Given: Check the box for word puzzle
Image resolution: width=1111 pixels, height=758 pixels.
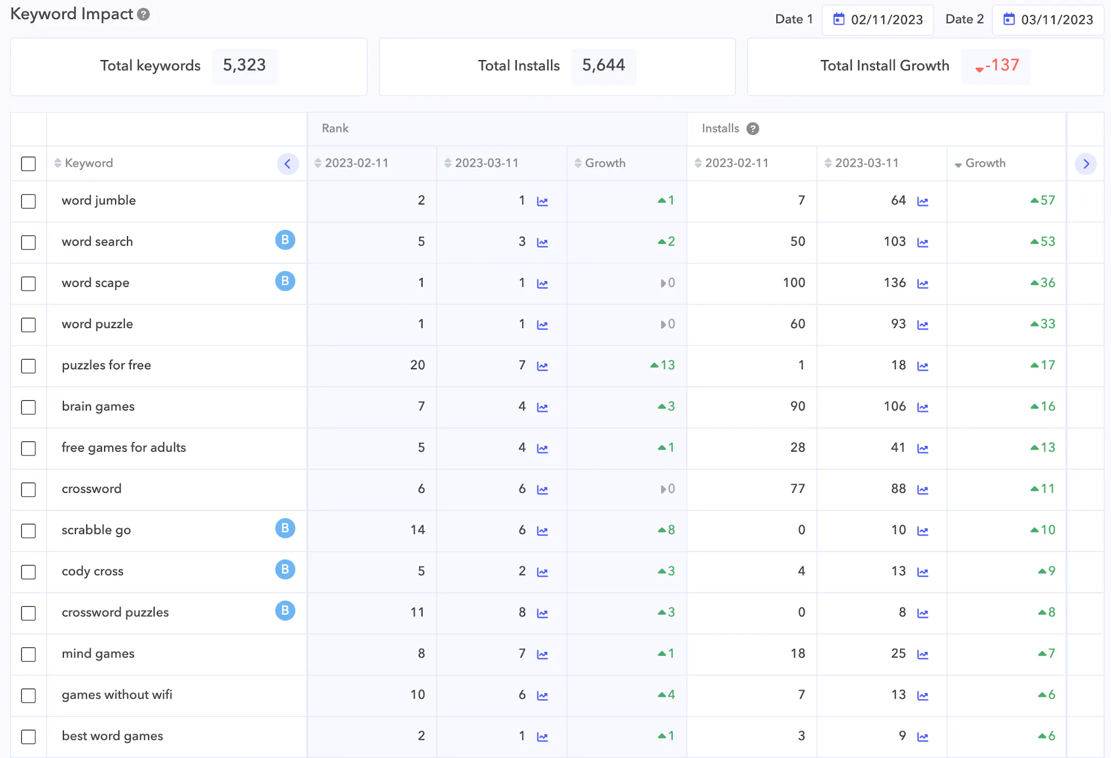Looking at the screenshot, I should [28, 325].
